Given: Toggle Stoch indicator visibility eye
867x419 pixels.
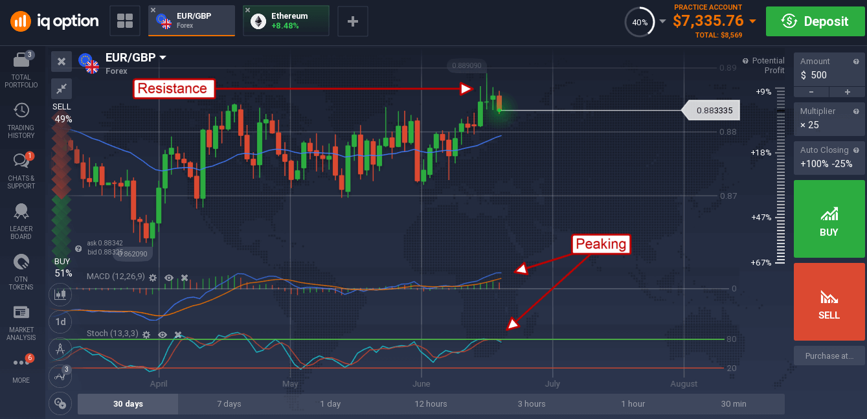Looking at the screenshot, I should (163, 334).
